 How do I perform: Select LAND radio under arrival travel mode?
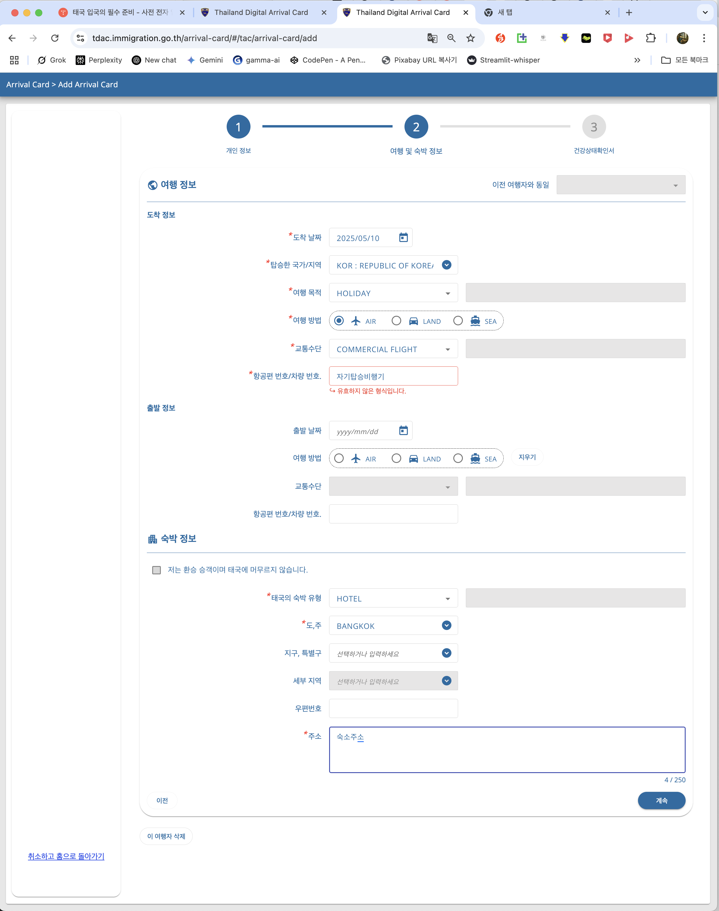tap(396, 321)
